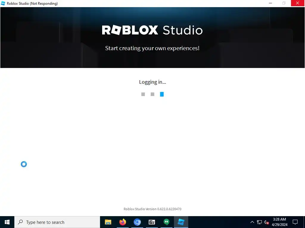Screen dimensions: 305x228
Task: Show hidden system tray icons
Action: point(252,222)
